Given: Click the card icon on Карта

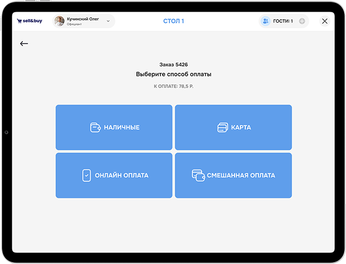Looking at the screenshot, I should [223, 127].
